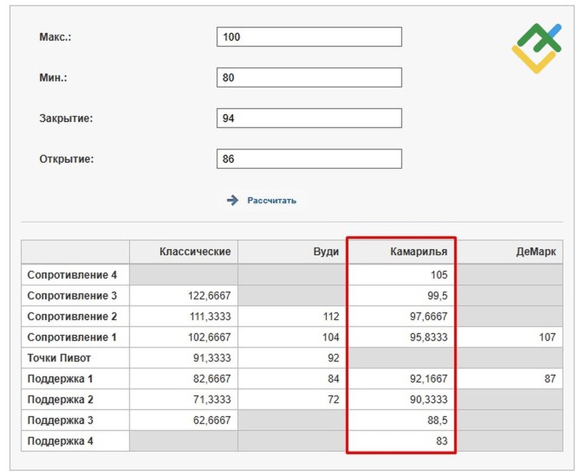Click the Камарилья value 90,3333
This screenshot has height=475, width=585.
click(x=428, y=400)
